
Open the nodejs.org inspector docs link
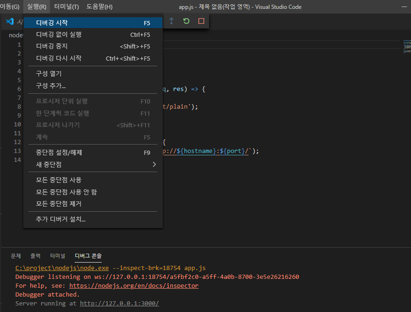(x=134, y=285)
